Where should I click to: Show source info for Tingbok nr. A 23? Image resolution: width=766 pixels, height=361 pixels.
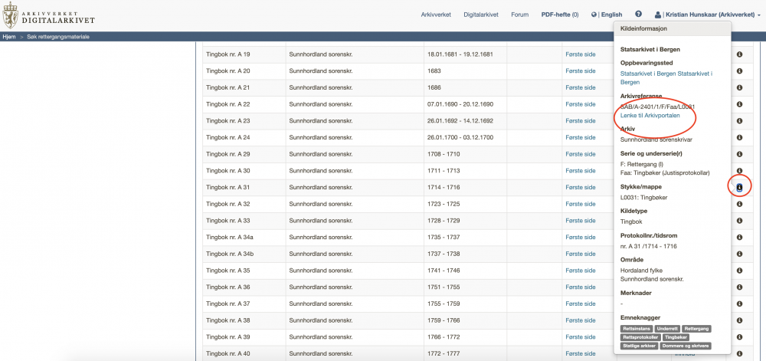739,120
